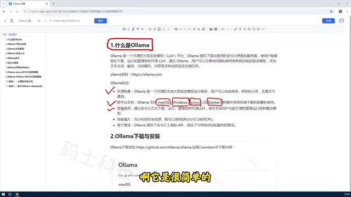Open the Chrome profile icon
Viewport: 351px width, 197px height.
tap(340, 11)
